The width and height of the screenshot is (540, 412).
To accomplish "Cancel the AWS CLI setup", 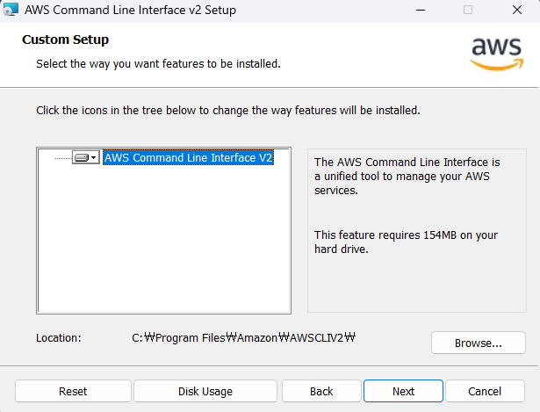I will [485, 391].
